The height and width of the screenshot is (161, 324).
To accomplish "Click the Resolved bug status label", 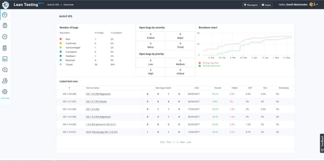I will coord(70,60).
